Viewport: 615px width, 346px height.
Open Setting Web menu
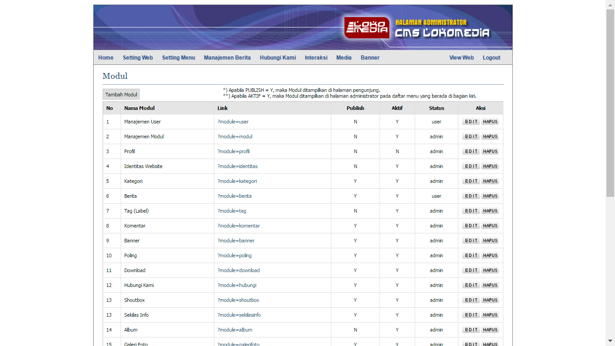tap(138, 58)
